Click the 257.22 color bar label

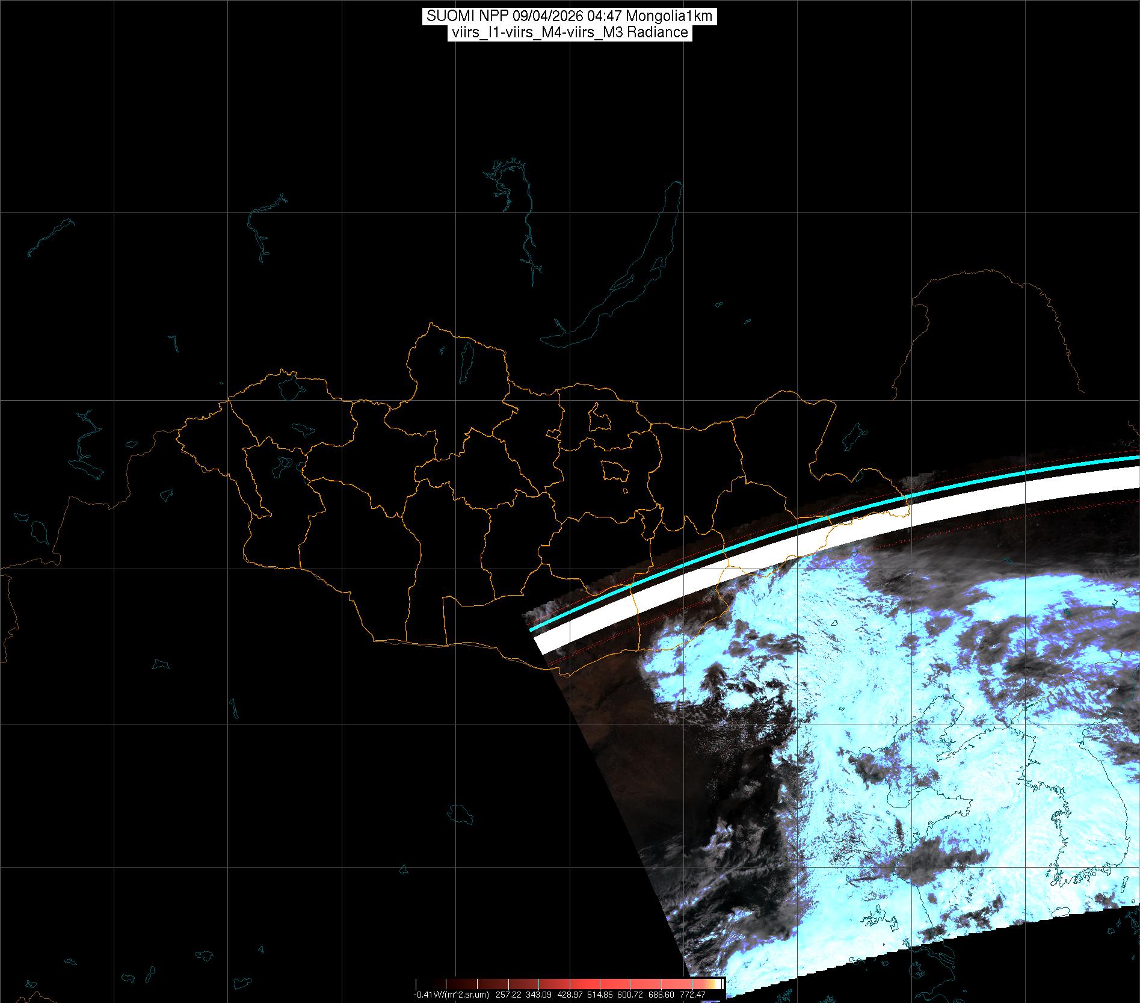click(509, 995)
